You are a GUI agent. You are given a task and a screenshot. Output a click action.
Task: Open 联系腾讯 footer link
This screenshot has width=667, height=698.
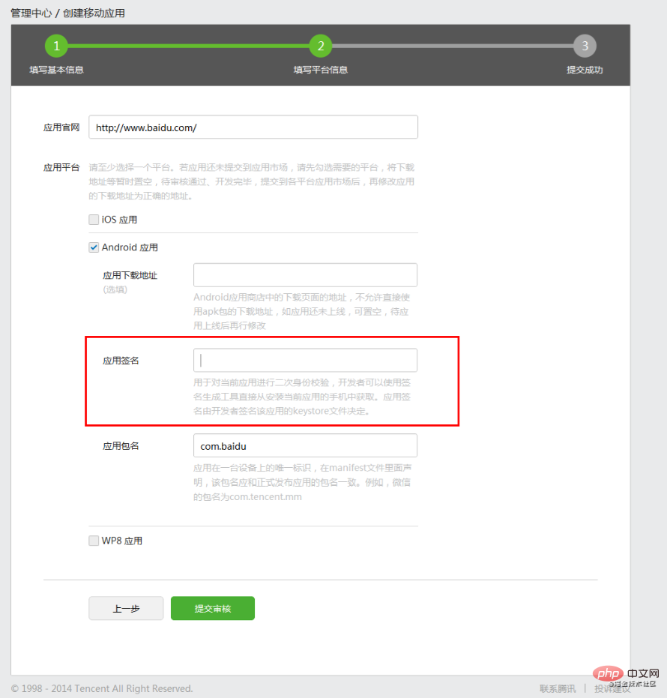pyautogui.click(x=558, y=689)
